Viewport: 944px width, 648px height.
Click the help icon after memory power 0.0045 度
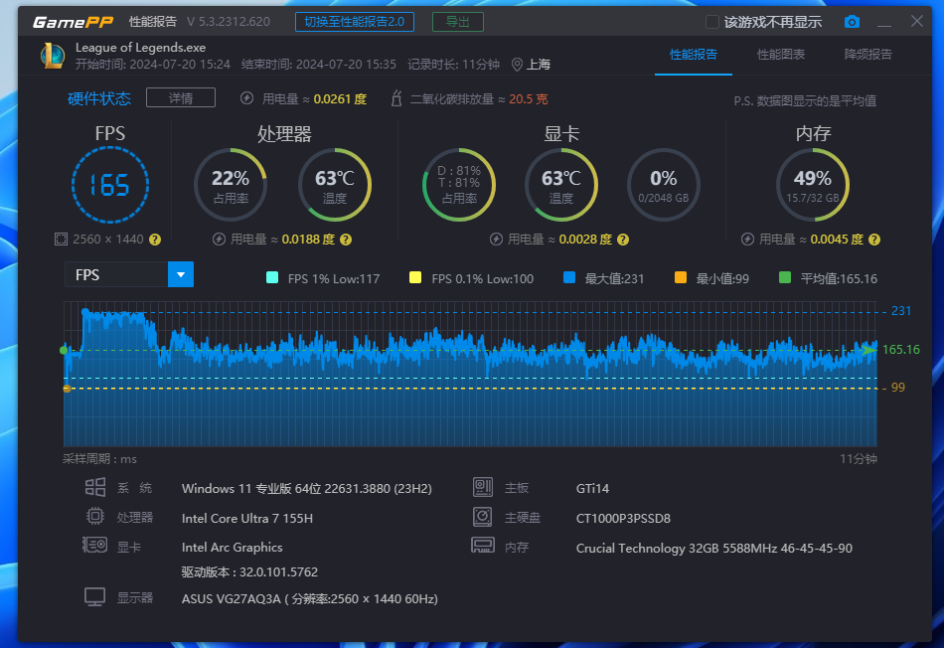(x=872, y=240)
